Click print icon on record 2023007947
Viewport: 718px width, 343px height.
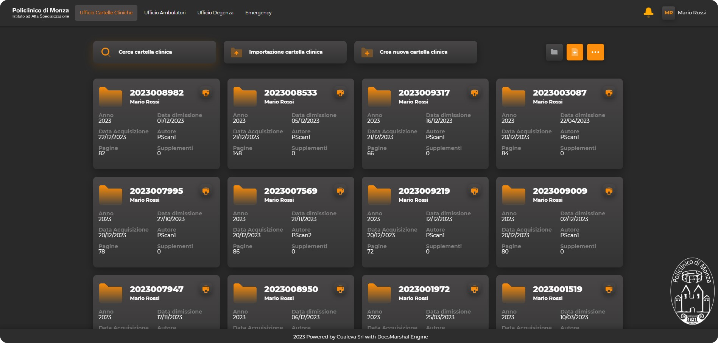(206, 289)
